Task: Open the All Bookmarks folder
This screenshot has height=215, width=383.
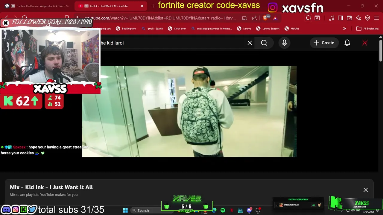Action: (x=368, y=29)
